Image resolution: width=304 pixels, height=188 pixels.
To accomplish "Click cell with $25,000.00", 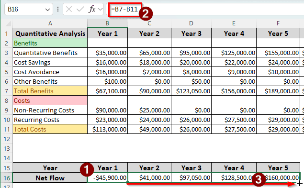I will click(x=149, y=110).
